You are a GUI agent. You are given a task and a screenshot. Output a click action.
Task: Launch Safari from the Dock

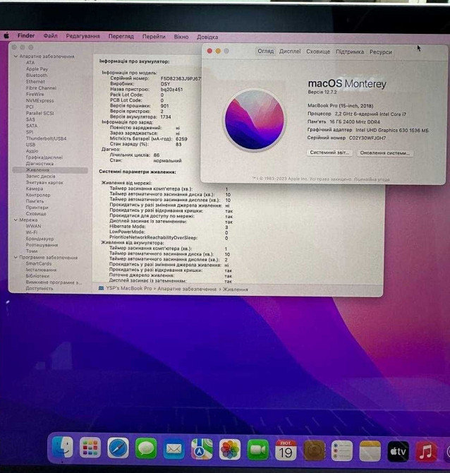[x=118, y=448]
